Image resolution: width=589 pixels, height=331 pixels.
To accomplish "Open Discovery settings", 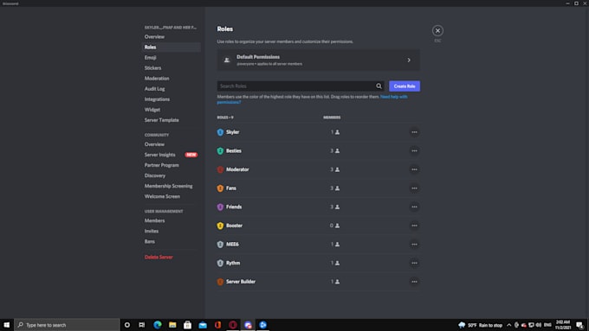I will click(x=155, y=175).
